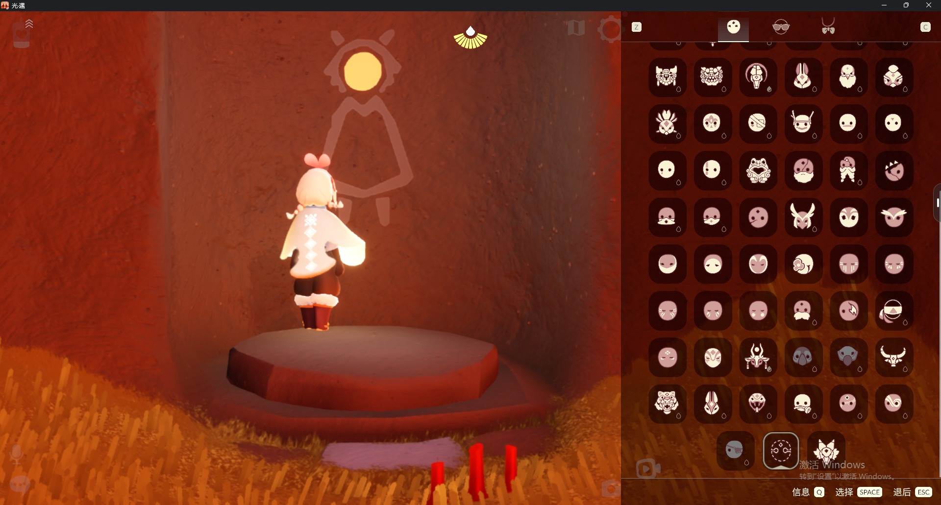Start video recording with the camcorder icon
The height and width of the screenshot is (505, 941).
648,469
